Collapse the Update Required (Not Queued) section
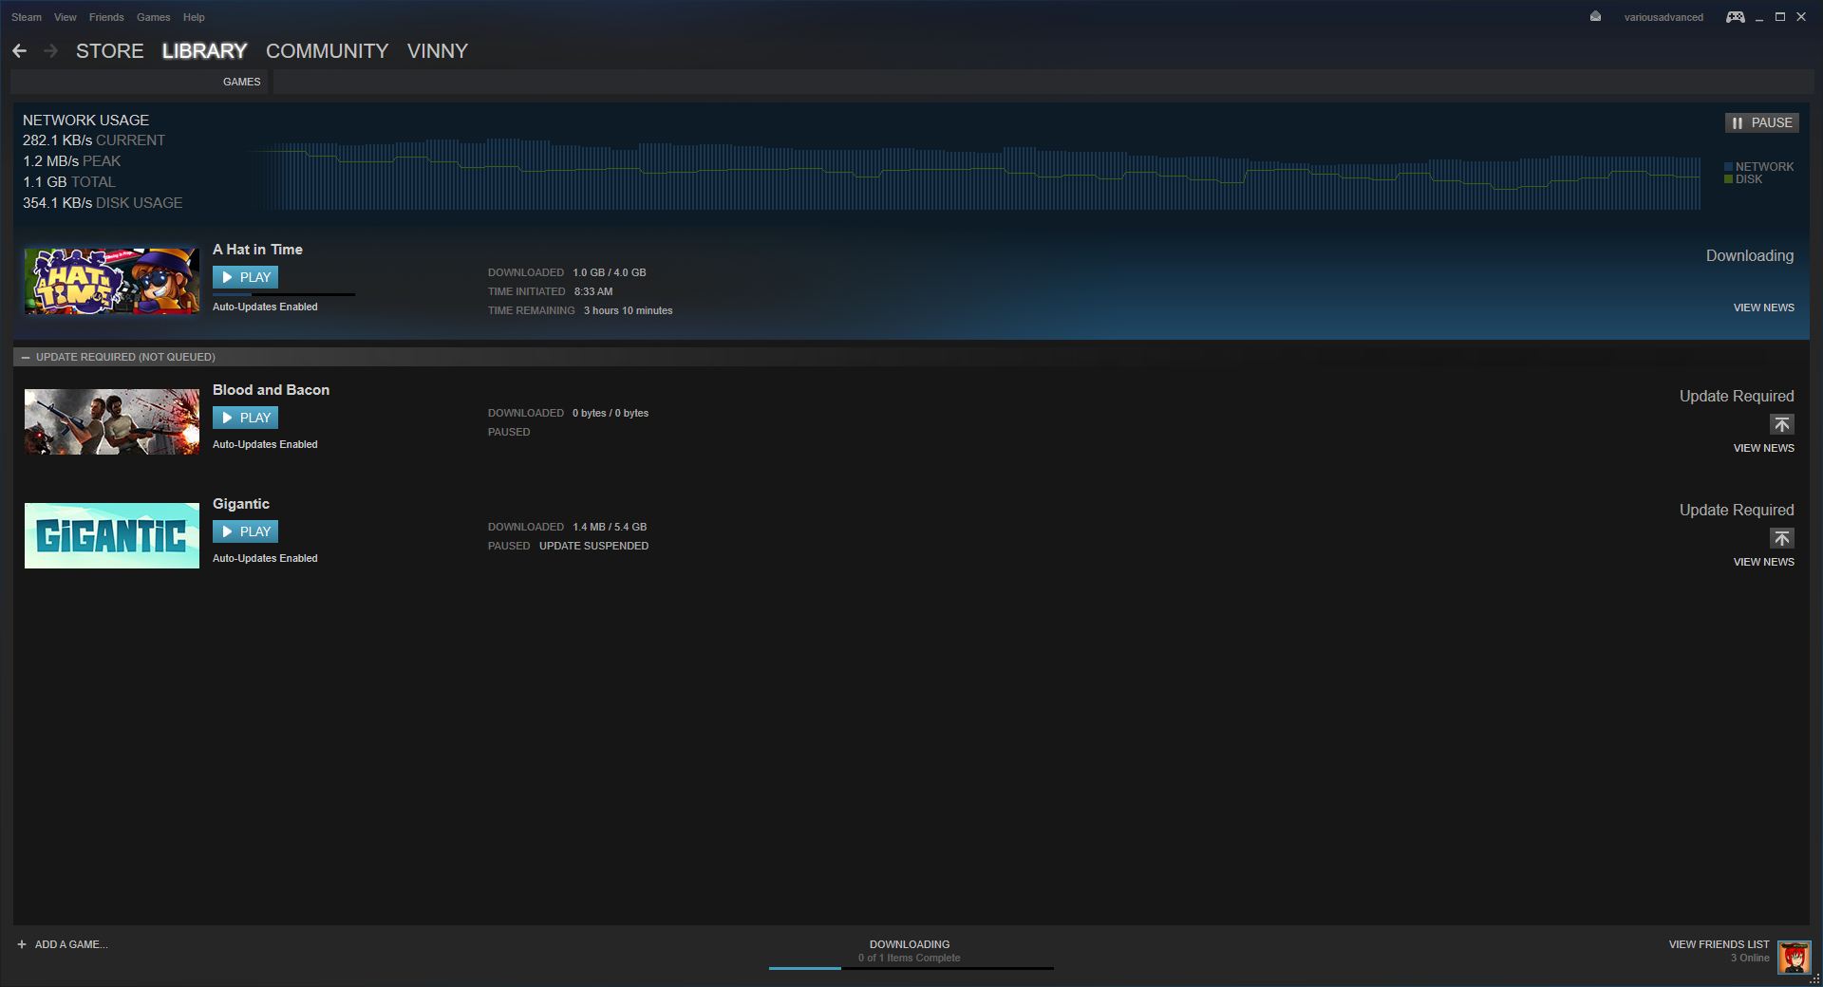The height and width of the screenshot is (987, 1823). [x=26, y=357]
